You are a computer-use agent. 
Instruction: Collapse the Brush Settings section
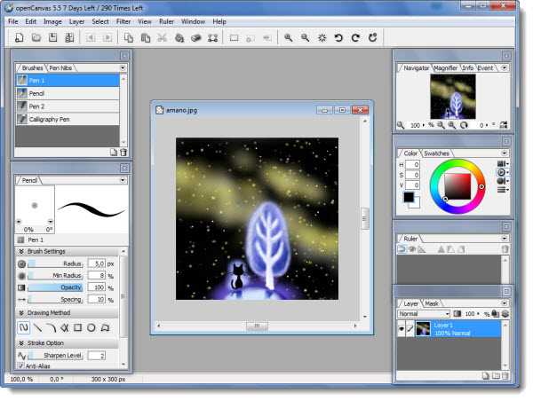21,251
